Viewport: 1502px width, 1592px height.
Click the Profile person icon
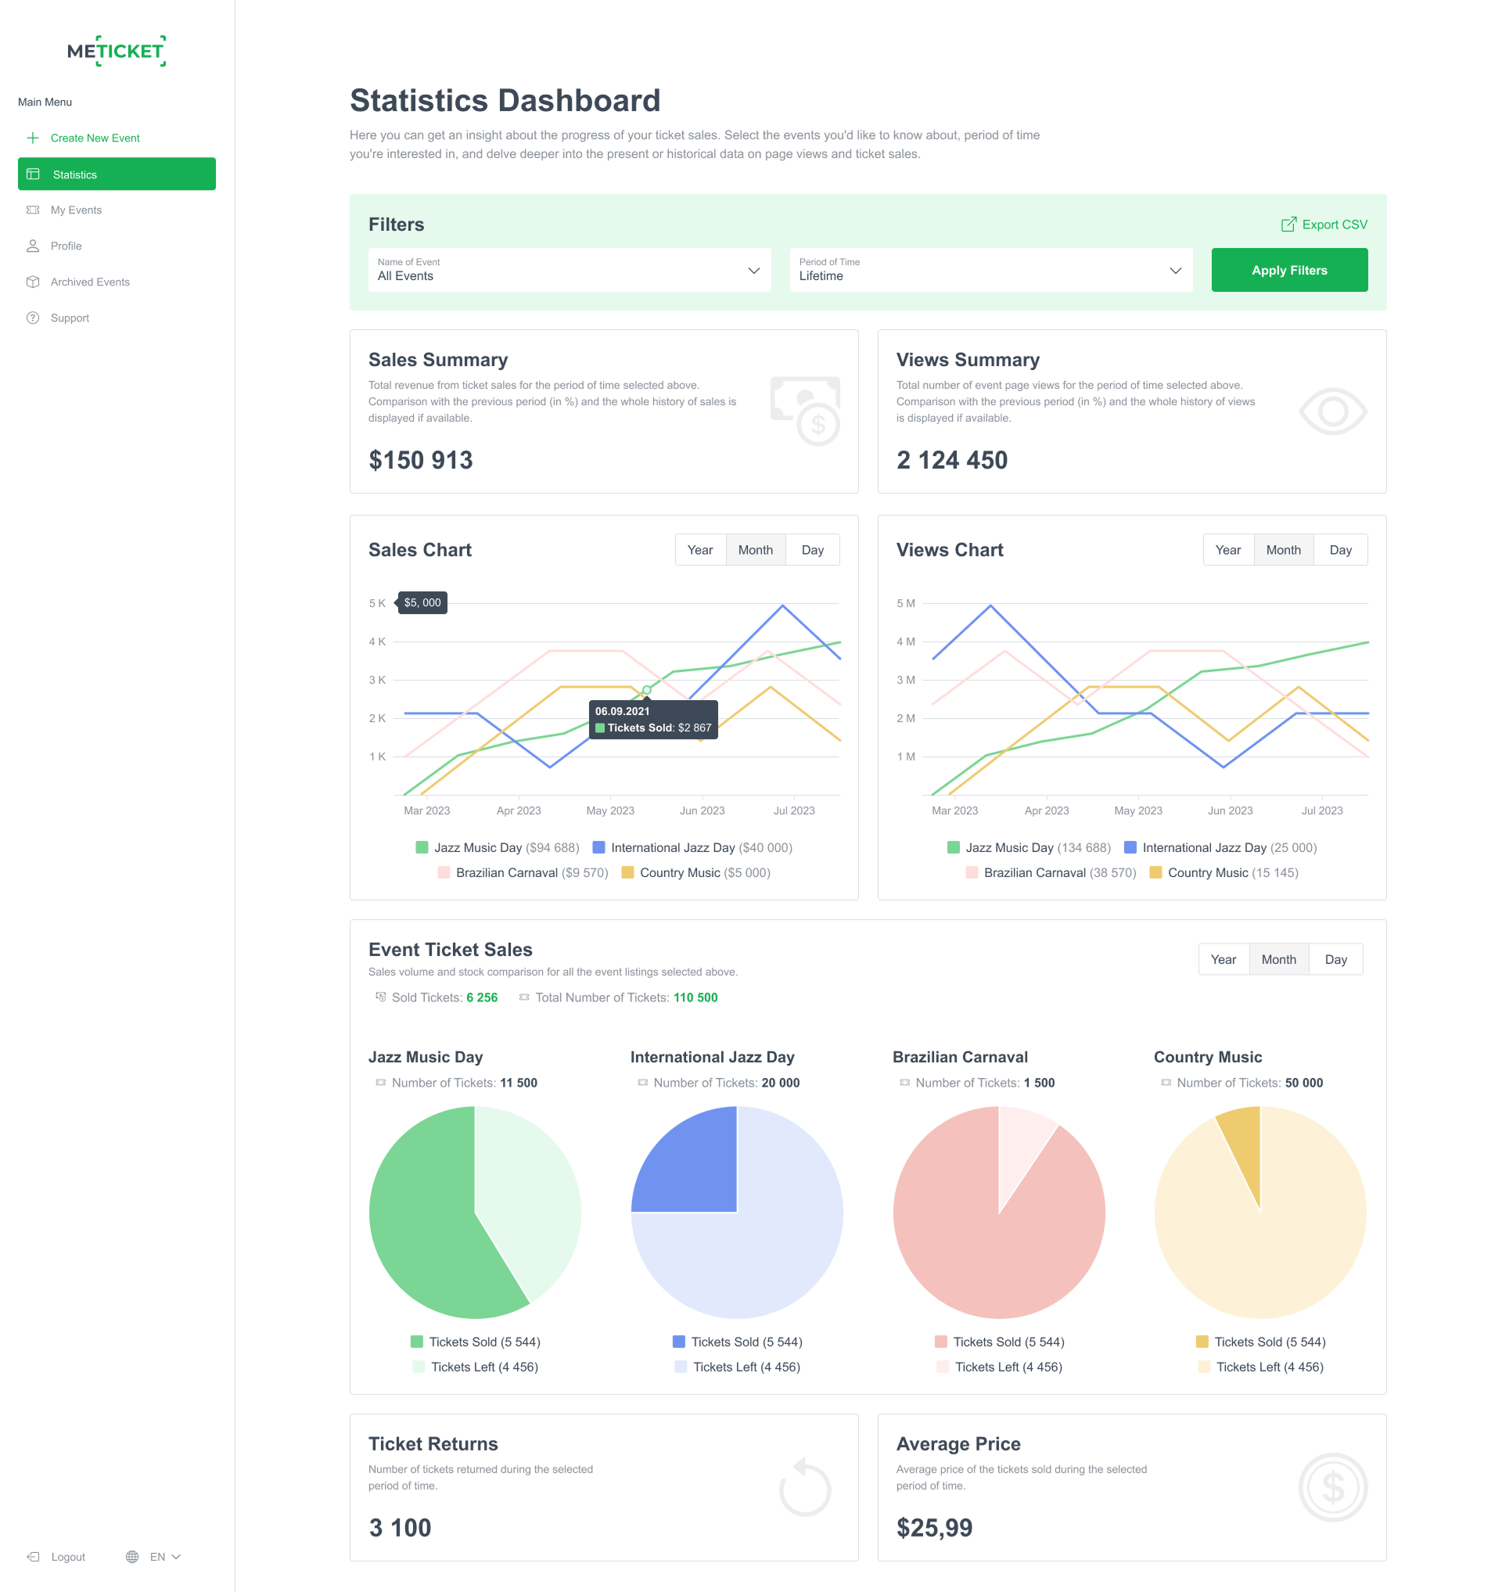point(33,246)
